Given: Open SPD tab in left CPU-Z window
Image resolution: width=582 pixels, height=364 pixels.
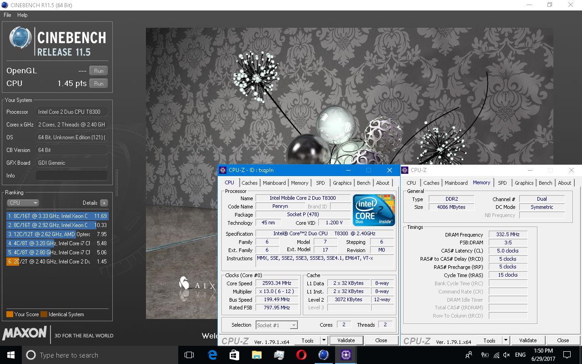Looking at the screenshot, I should coord(321,183).
